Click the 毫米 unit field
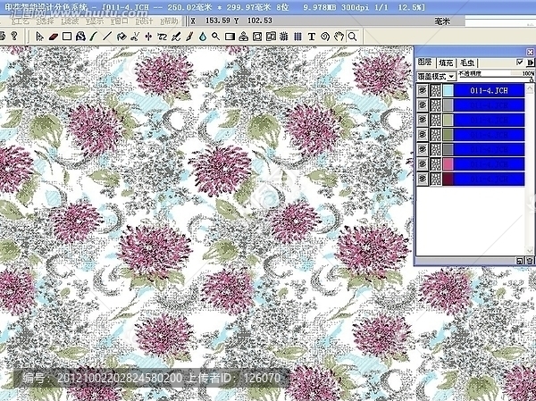The height and width of the screenshot is (401, 536). (x=441, y=21)
